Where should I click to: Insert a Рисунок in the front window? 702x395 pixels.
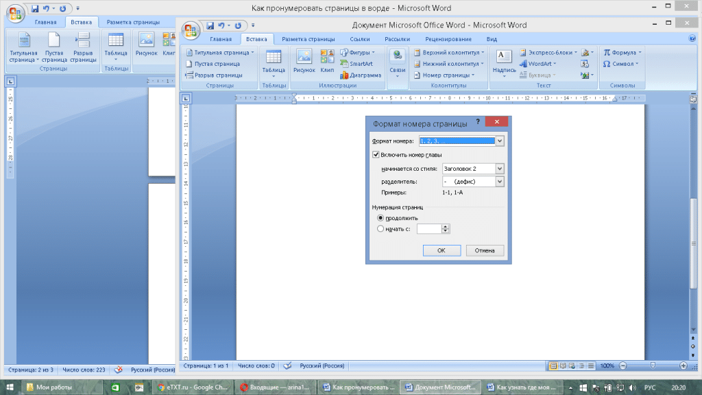tap(304, 61)
